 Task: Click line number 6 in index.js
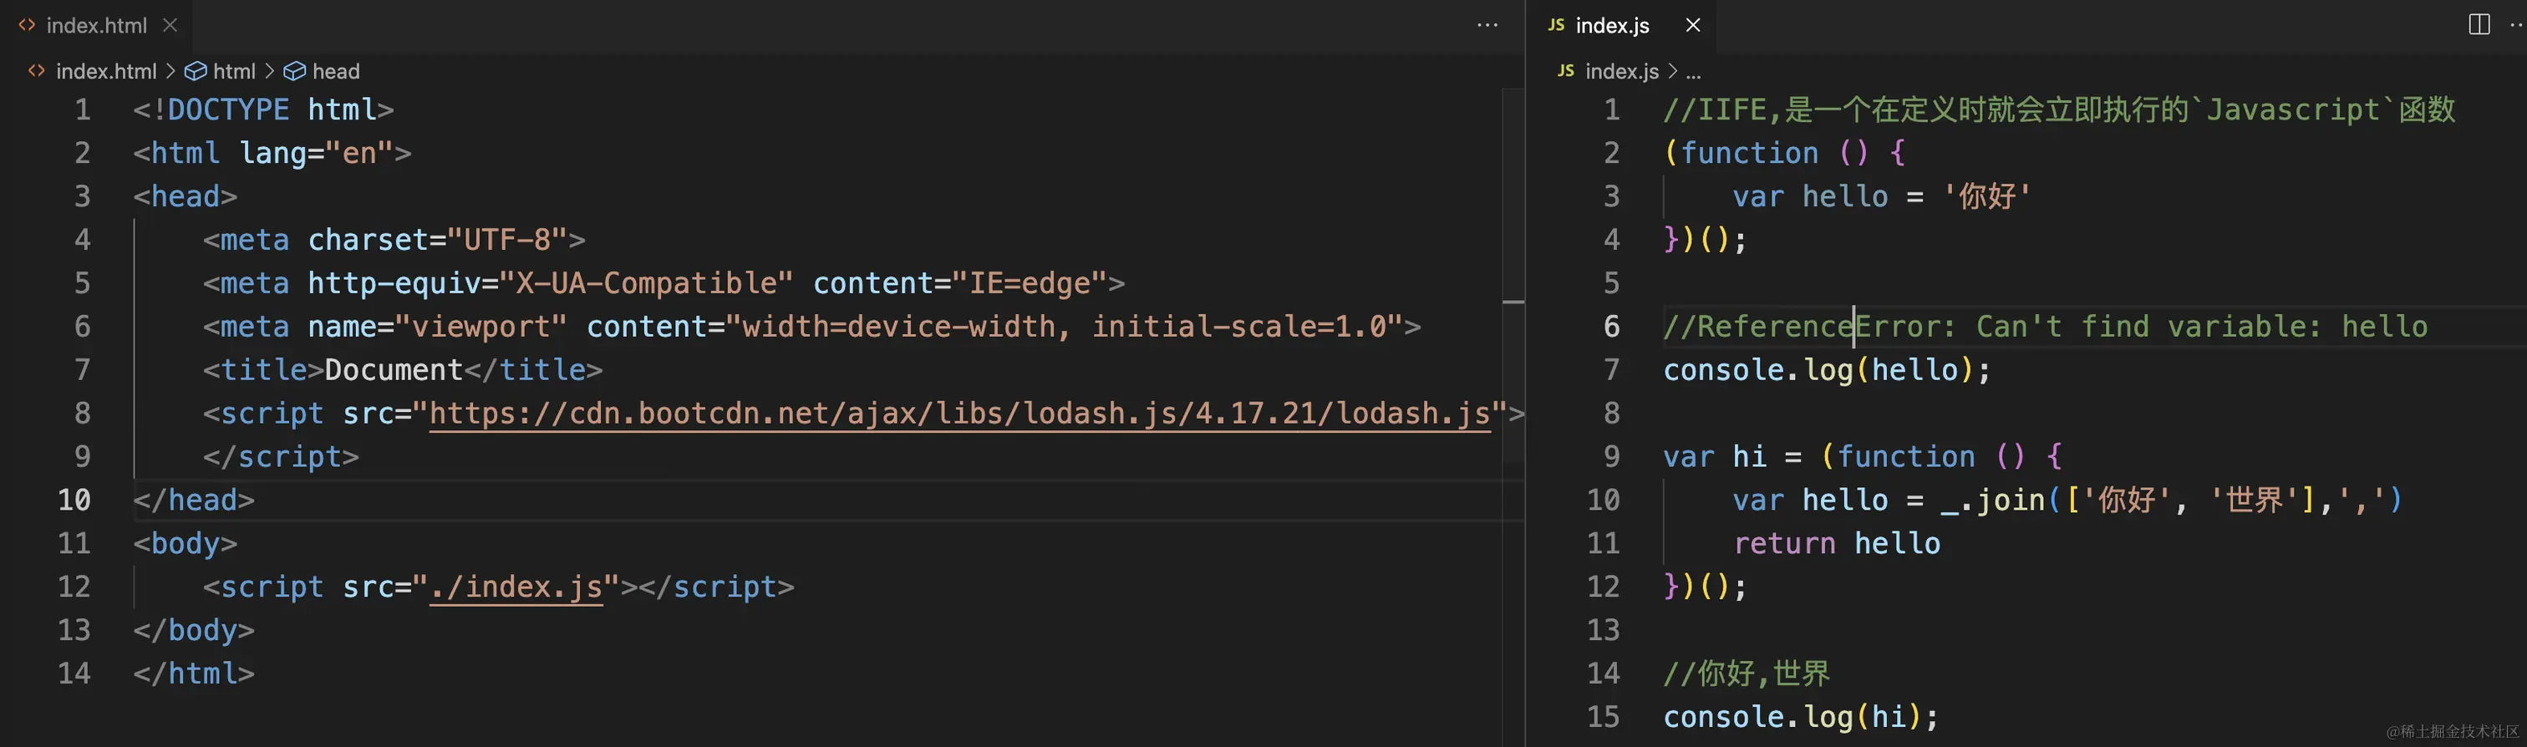1611,327
